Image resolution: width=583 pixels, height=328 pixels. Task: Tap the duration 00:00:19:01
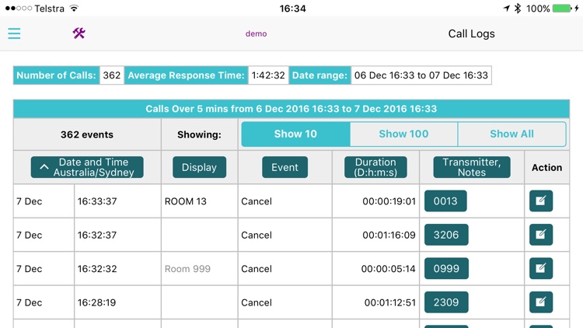point(389,201)
